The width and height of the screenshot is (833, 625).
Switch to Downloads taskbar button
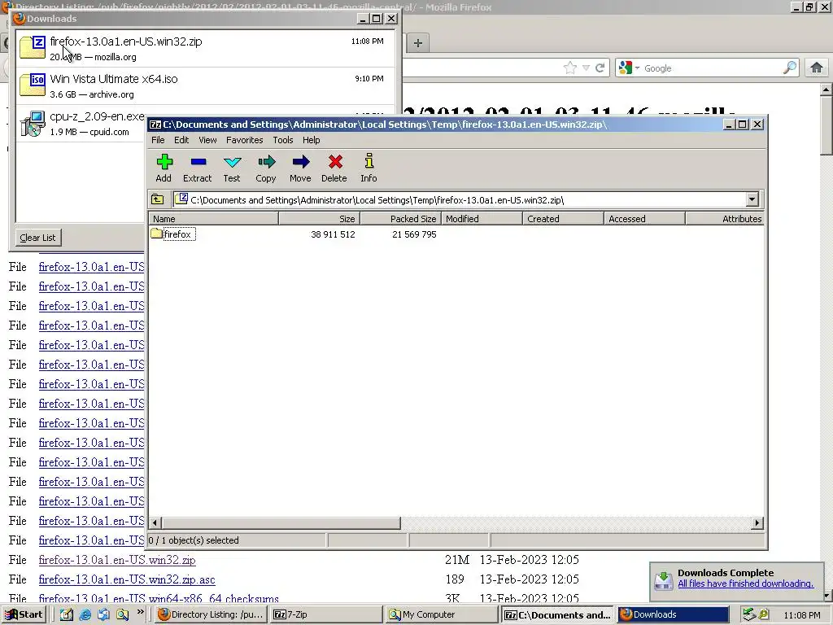click(673, 614)
